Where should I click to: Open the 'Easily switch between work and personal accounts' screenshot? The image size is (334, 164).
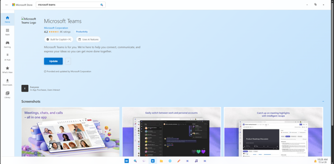172,132
